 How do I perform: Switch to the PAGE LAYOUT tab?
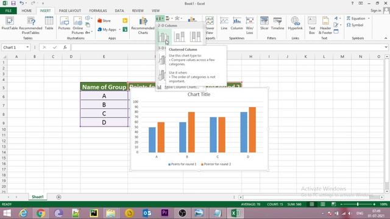tap(70, 11)
